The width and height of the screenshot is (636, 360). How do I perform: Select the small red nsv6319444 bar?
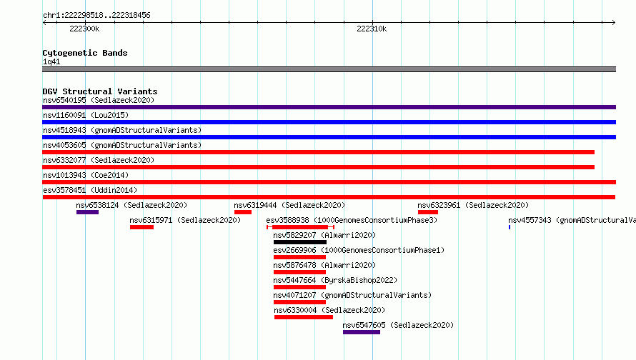[242, 212]
